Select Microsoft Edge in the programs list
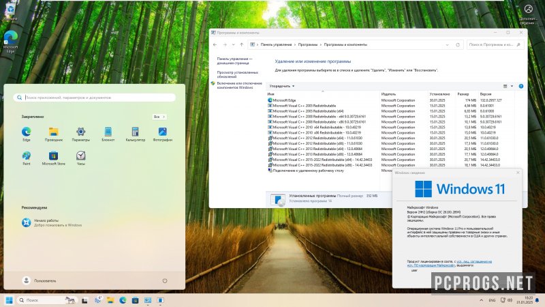 390,100
